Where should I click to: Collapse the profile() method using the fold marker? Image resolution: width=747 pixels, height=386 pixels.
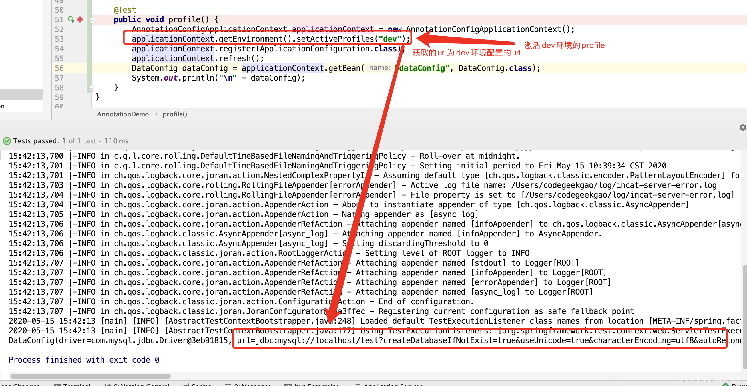pyautogui.click(x=92, y=20)
